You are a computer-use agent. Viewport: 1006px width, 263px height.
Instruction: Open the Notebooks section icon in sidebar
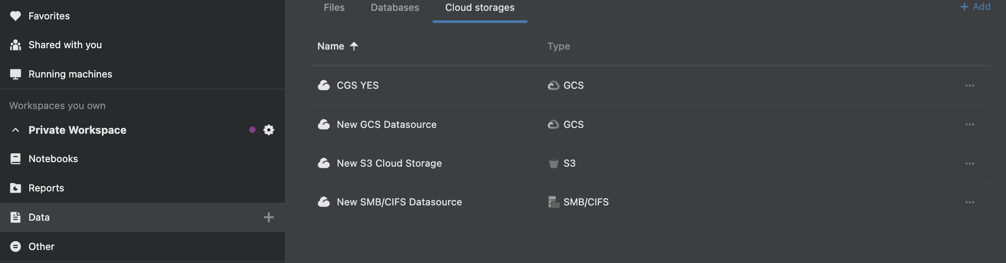pyautogui.click(x=16, y=159)
